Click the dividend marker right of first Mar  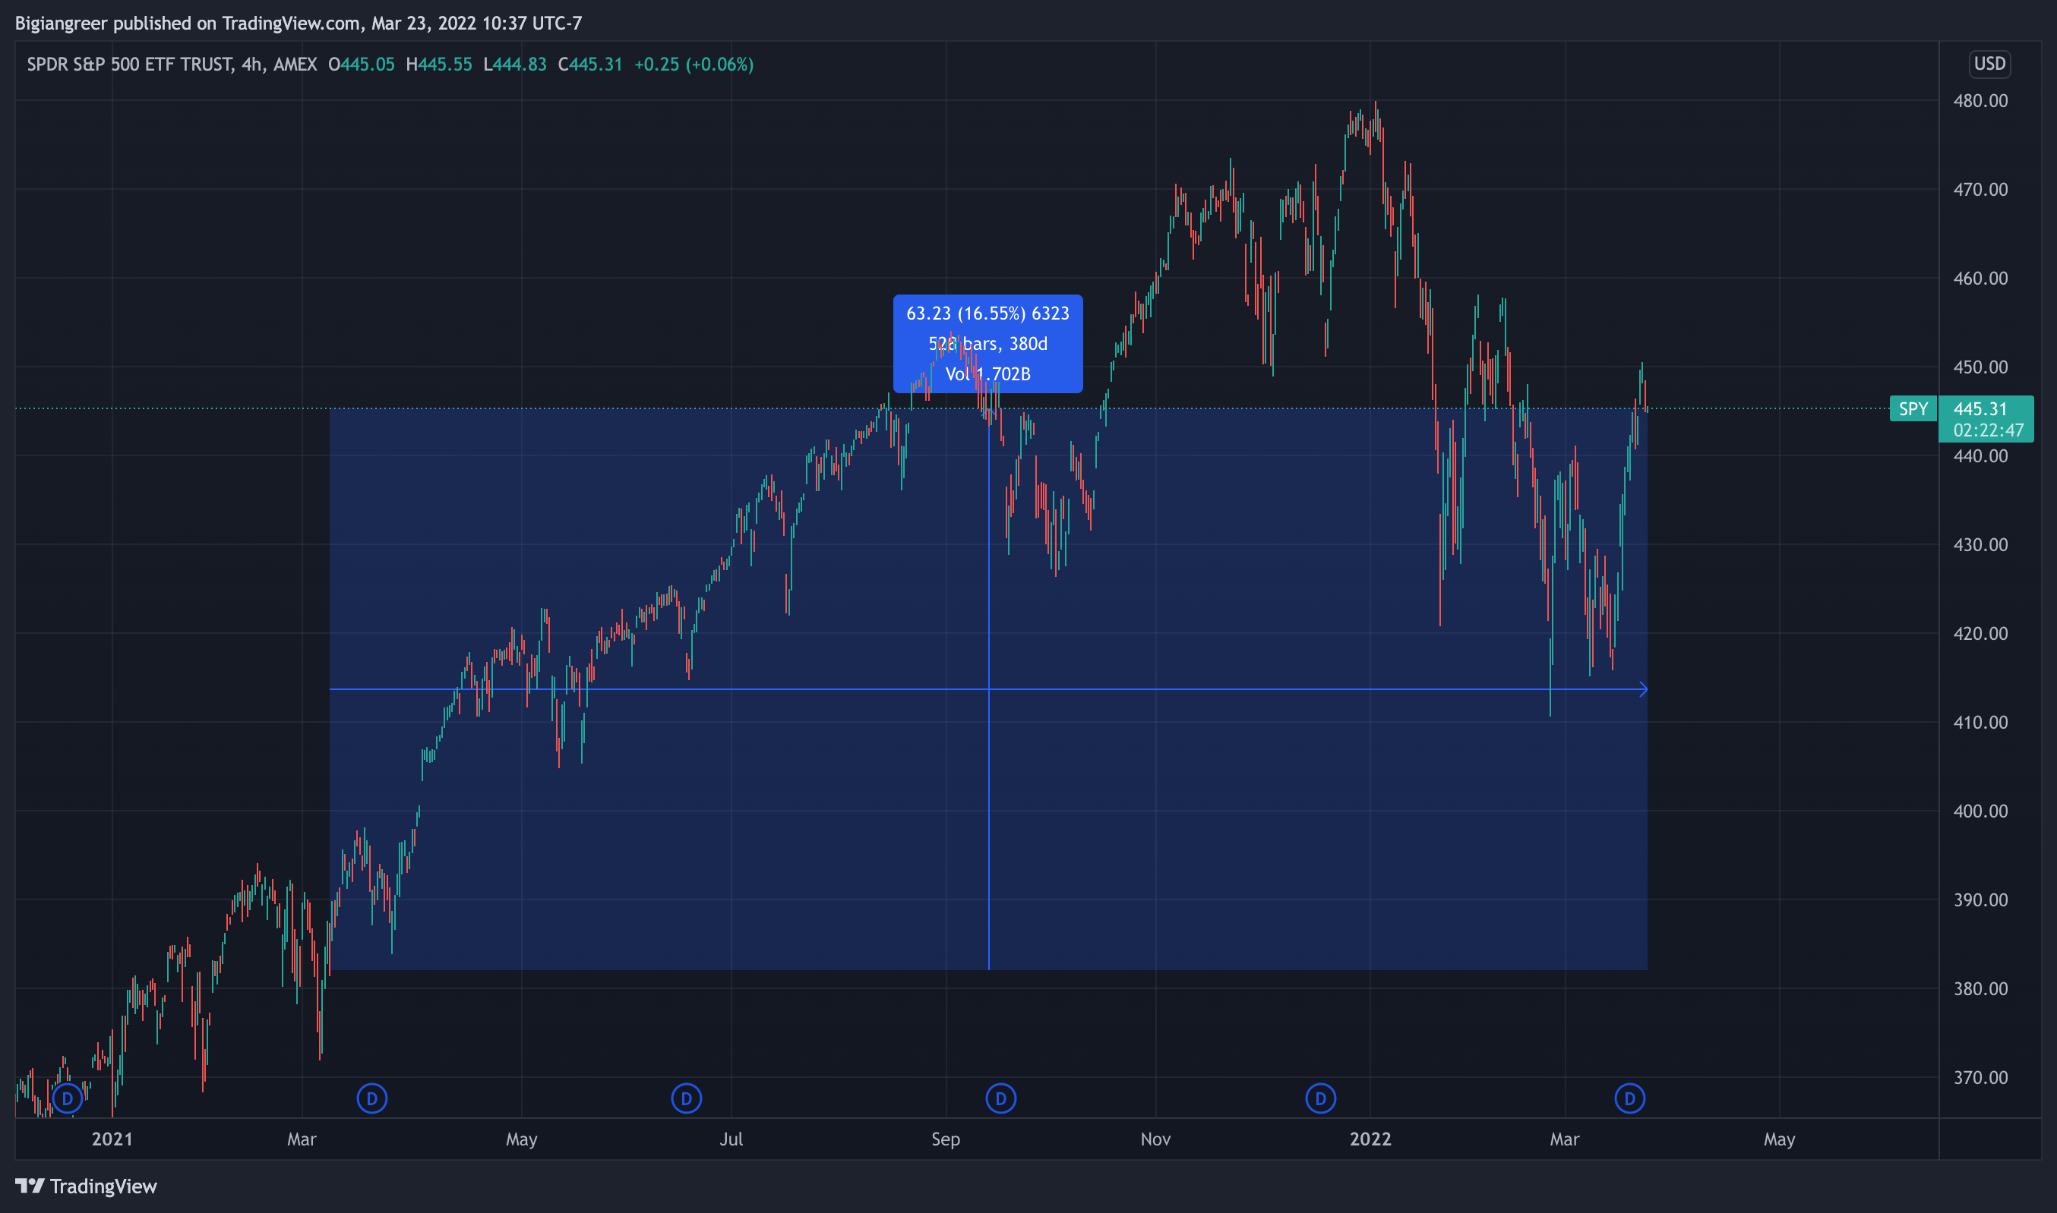pyautogui.click(x=372, y=1098)
